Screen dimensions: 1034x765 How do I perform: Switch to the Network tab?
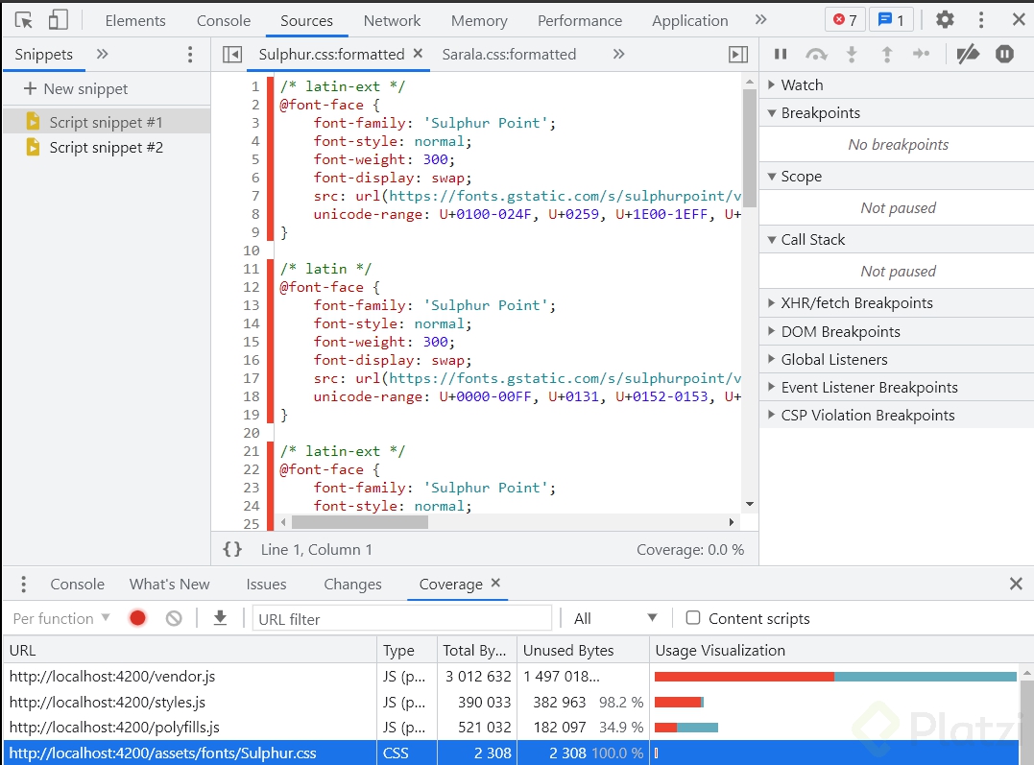392,20
